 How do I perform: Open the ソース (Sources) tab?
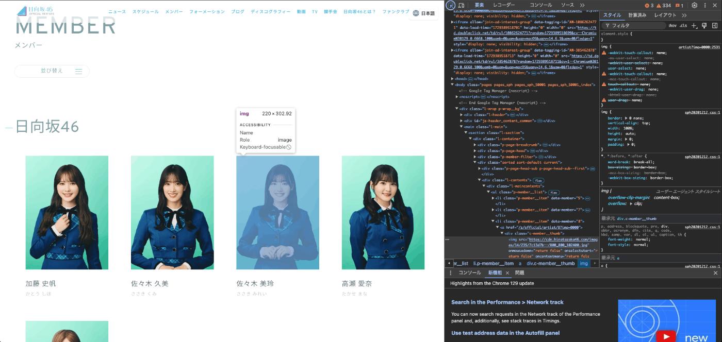[567, 5]
